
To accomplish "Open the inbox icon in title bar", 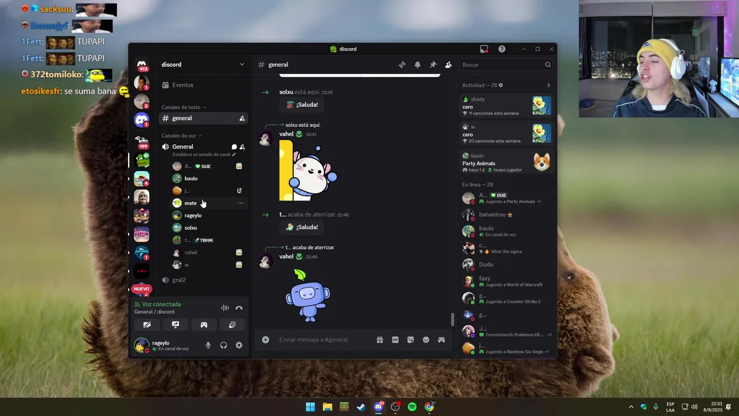I will (484, 49).
